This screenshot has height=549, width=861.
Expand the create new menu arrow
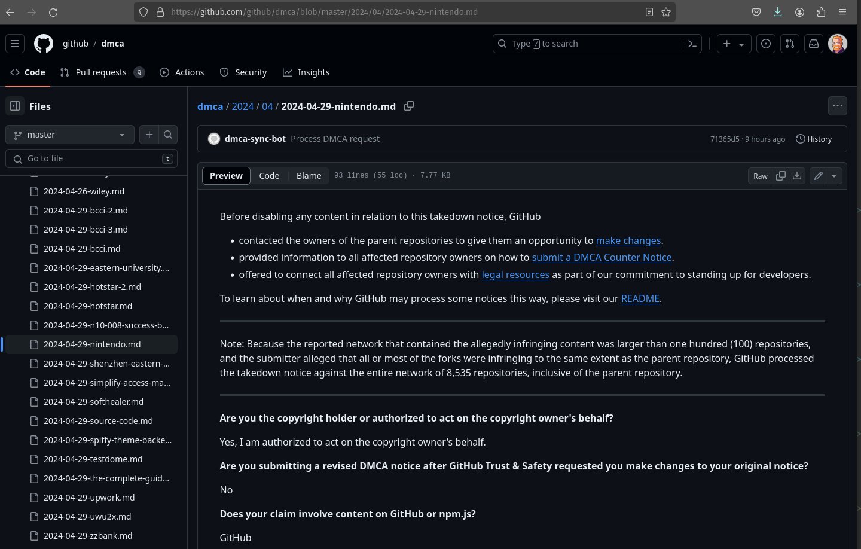pos(741,44)
